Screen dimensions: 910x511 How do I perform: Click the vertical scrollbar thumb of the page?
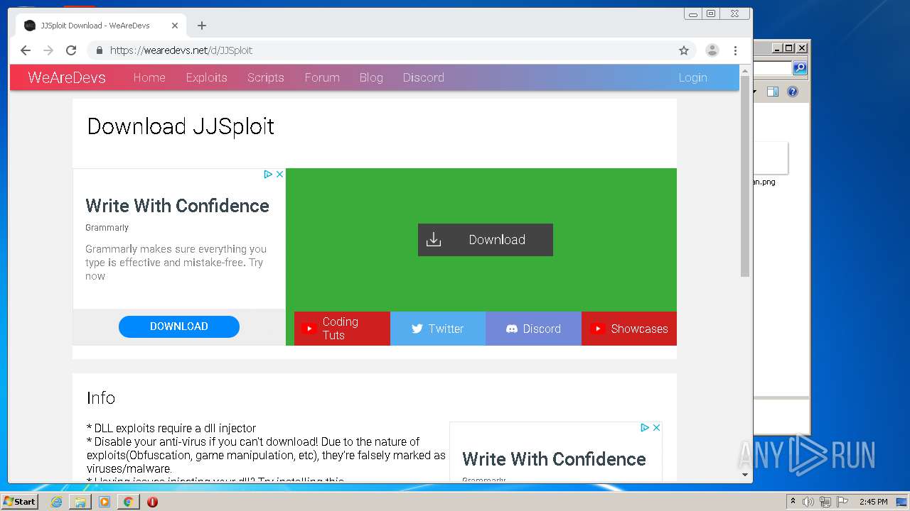745,177
